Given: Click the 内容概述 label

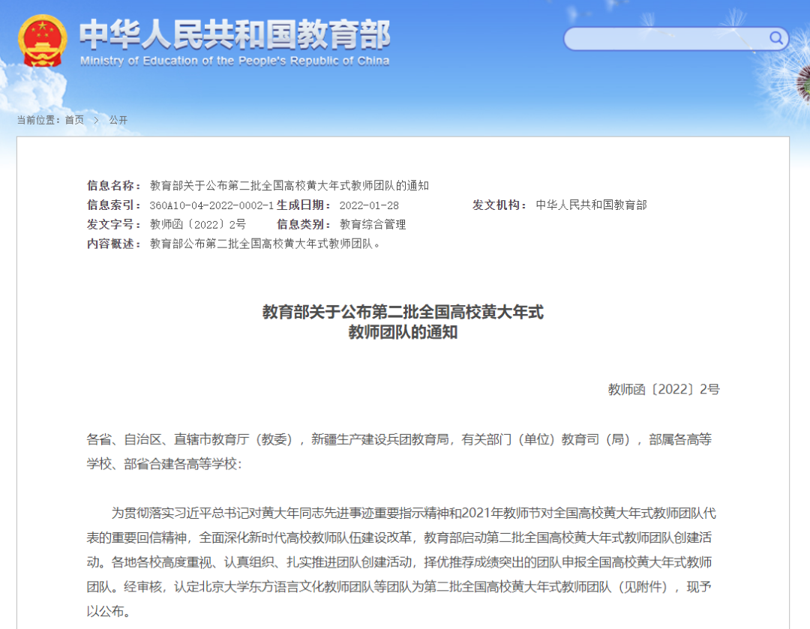Looking at the screenshot, I should [114, 244].
